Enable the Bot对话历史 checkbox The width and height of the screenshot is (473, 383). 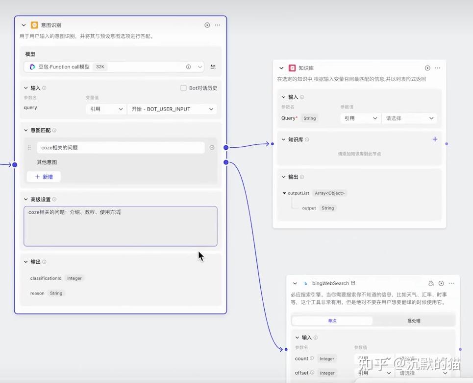(x=183, y=88)
